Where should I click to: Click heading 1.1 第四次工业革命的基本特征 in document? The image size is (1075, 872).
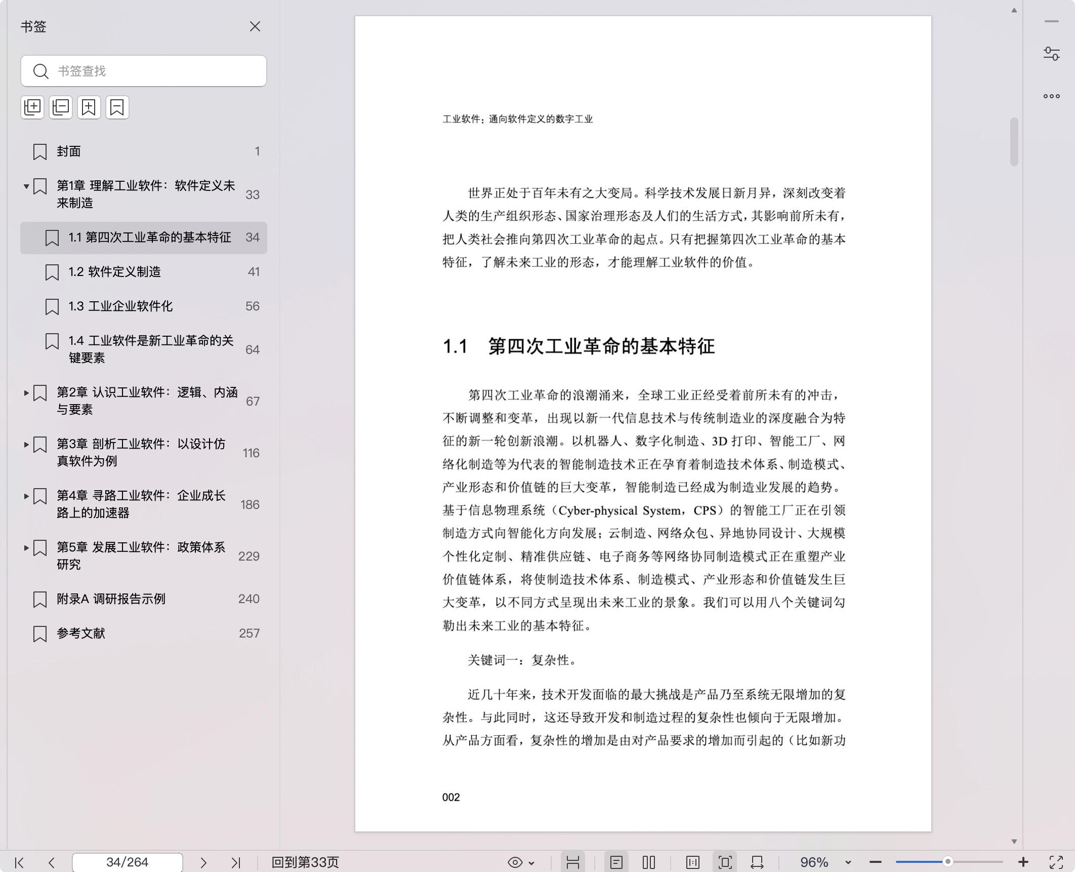coord(578,346)
